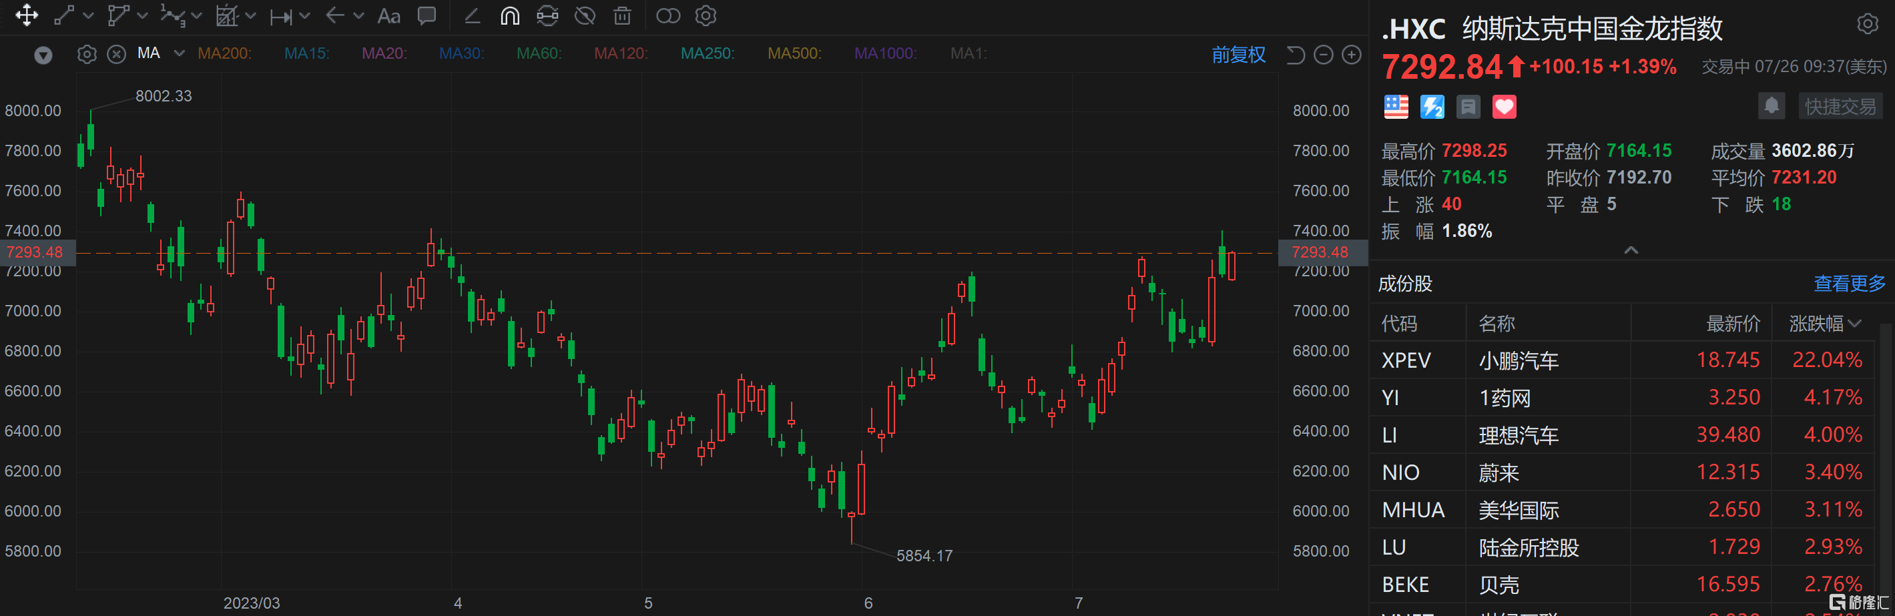Select the chart measurement region tool
Image resolution: width=1895 pixels, height=616 pixels.
point(226,15)
